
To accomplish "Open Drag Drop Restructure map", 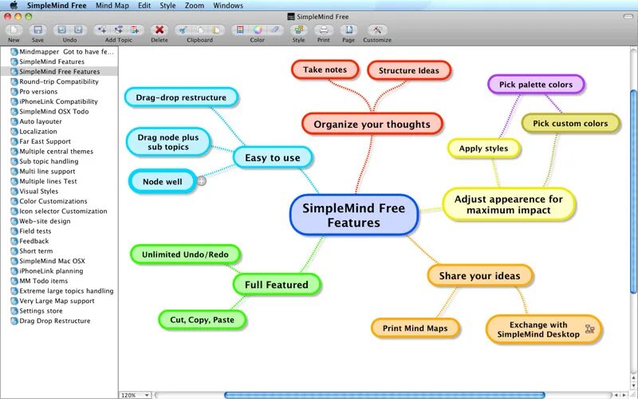I will click(x=59, y=321).
